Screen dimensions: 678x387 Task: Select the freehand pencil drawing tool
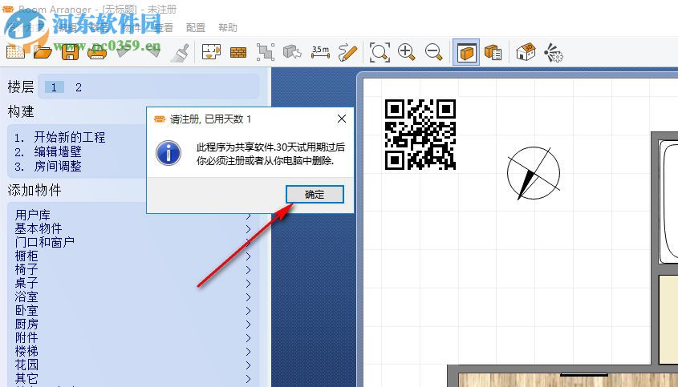pos(347,52)
